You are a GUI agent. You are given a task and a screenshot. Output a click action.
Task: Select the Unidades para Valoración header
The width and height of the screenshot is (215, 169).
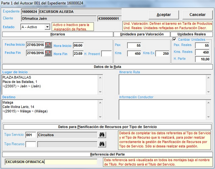(x=142, y=34)
